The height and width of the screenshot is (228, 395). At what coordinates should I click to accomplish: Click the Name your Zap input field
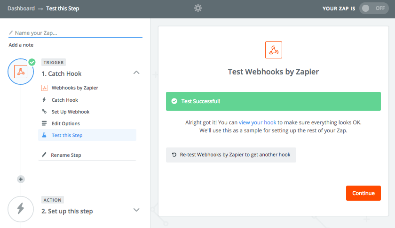tap(75, 33)
